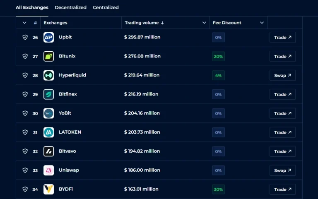318x199 pixels.
Task: Click the Bitfinex leaf logo
Action: tap(49, 94)
